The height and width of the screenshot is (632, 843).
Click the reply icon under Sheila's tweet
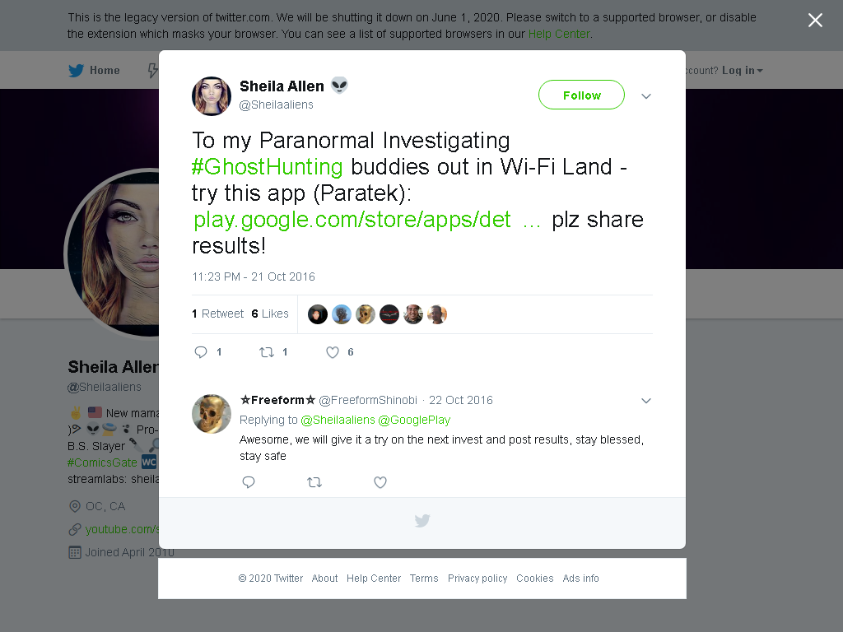(x=201, y=352)
